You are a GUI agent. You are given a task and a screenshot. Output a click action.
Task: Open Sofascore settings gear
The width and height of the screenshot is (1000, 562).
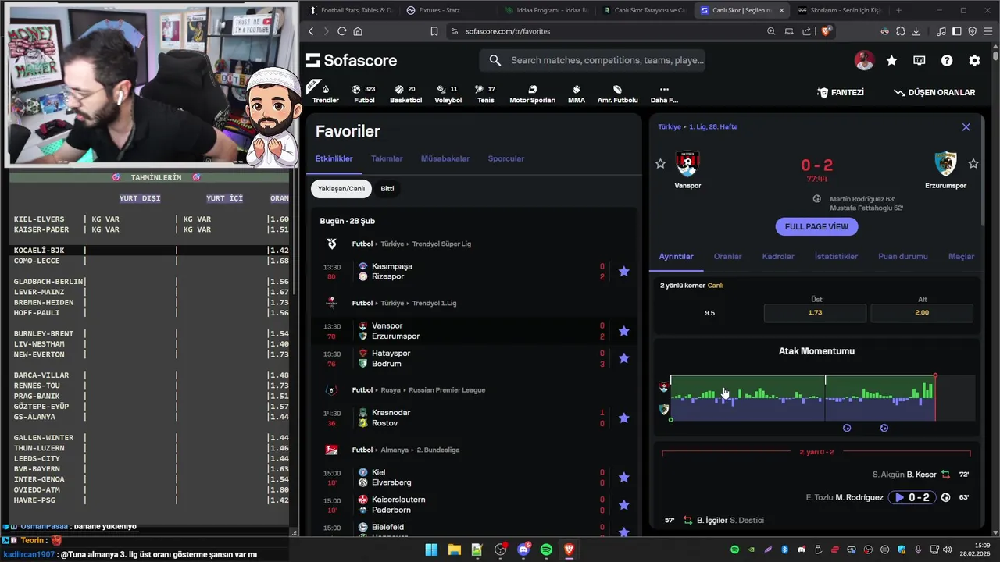click(x=974, y=60)
